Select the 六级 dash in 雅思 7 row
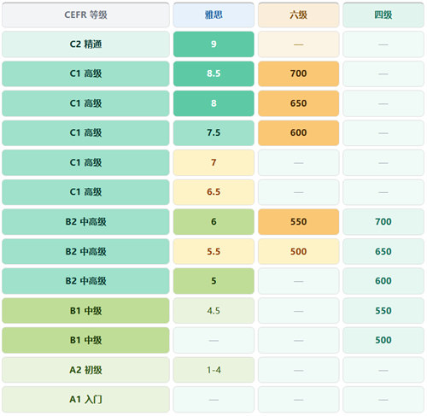 [298, 162]
